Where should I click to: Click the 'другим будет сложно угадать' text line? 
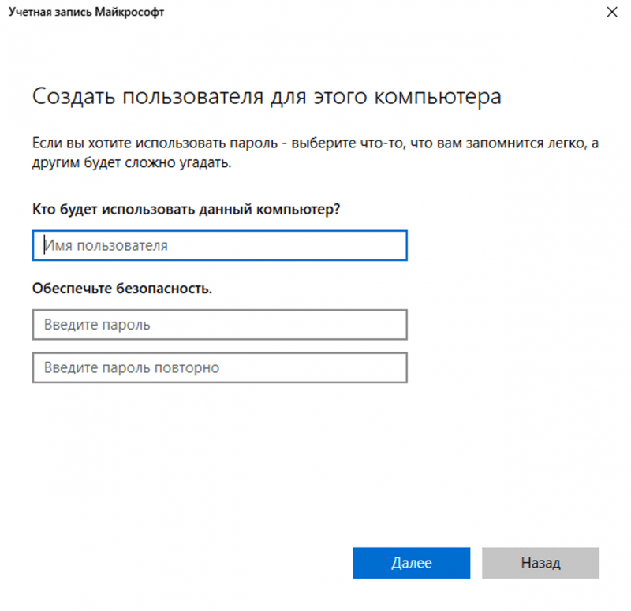(x=132, y=163)
